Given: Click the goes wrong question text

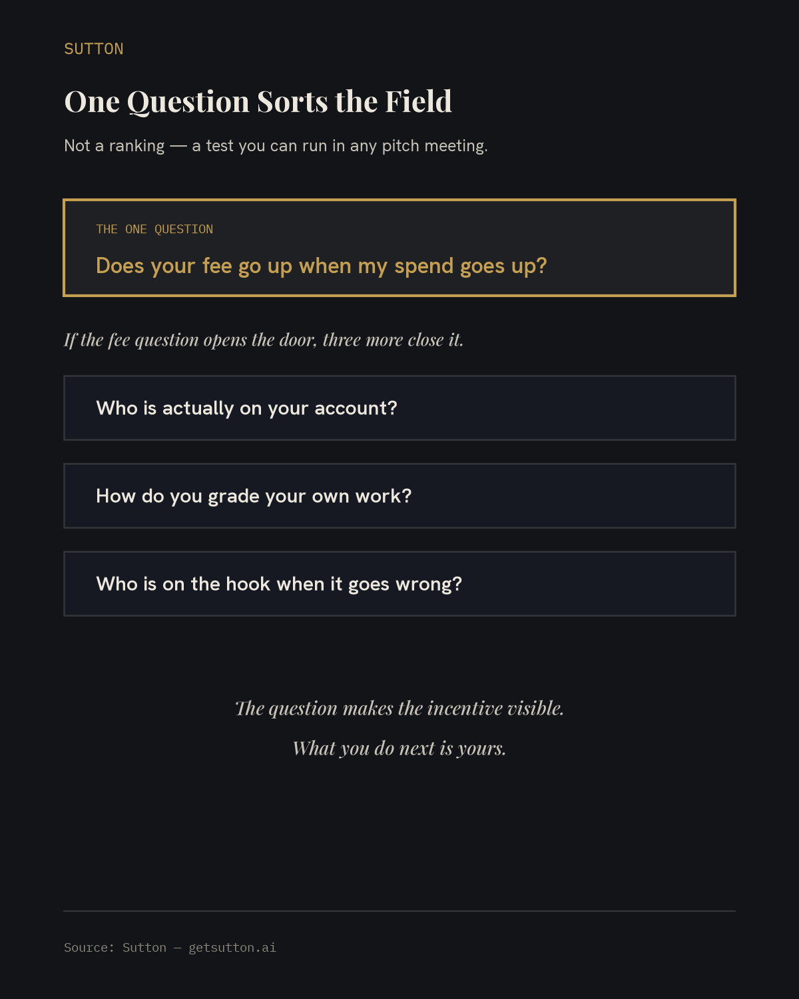Looking at the screenshot, I should point(279,584).
